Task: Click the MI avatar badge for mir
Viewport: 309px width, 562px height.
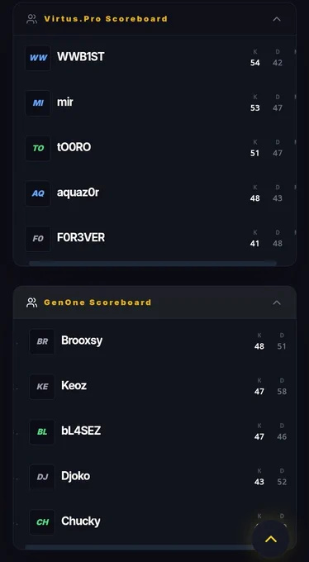Action: [38, 102]
